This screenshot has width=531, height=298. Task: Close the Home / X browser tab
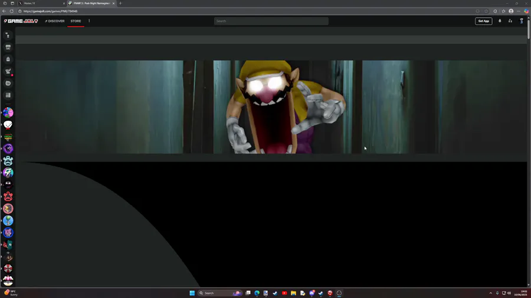point(64,4)
